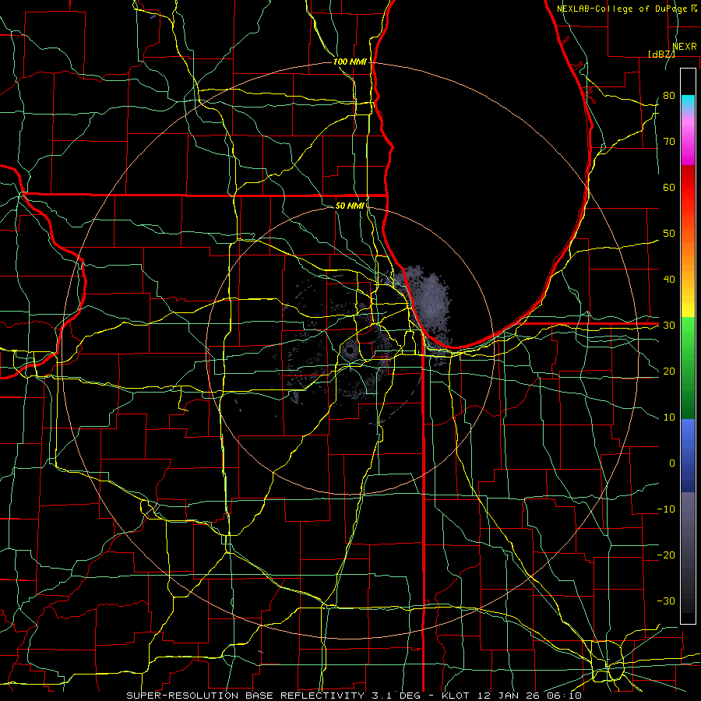Click the 0 value on the dBZ scale

[672, 463]
